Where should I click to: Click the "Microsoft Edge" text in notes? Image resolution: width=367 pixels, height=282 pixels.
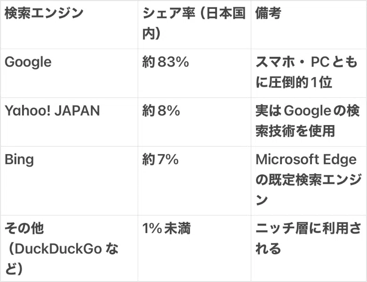[306, 159]
